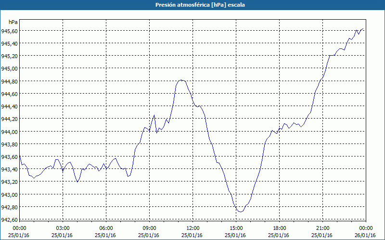Click the 944,20 y-axis value
The height and width of the screenshot is (240, 385).
[9, 119]
